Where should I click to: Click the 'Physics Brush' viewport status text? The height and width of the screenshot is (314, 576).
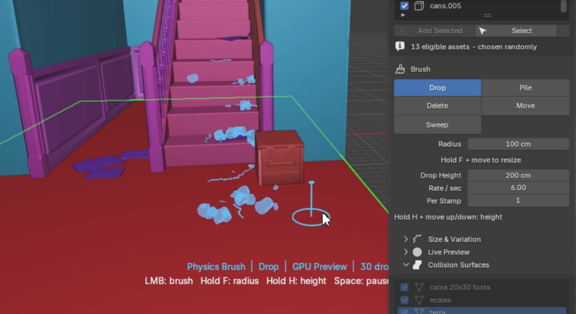(x=216, y=267)
